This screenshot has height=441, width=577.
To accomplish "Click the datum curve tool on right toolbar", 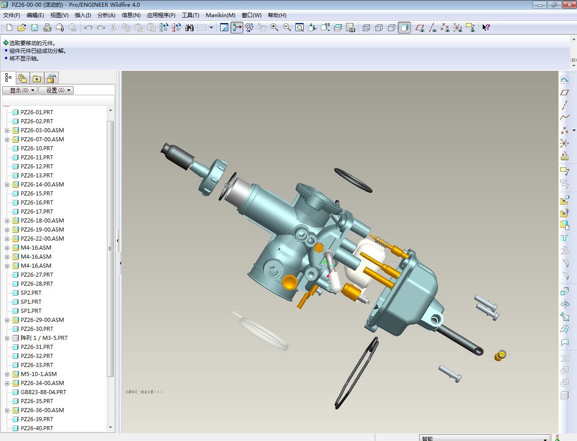I will [x=564, y=118].
